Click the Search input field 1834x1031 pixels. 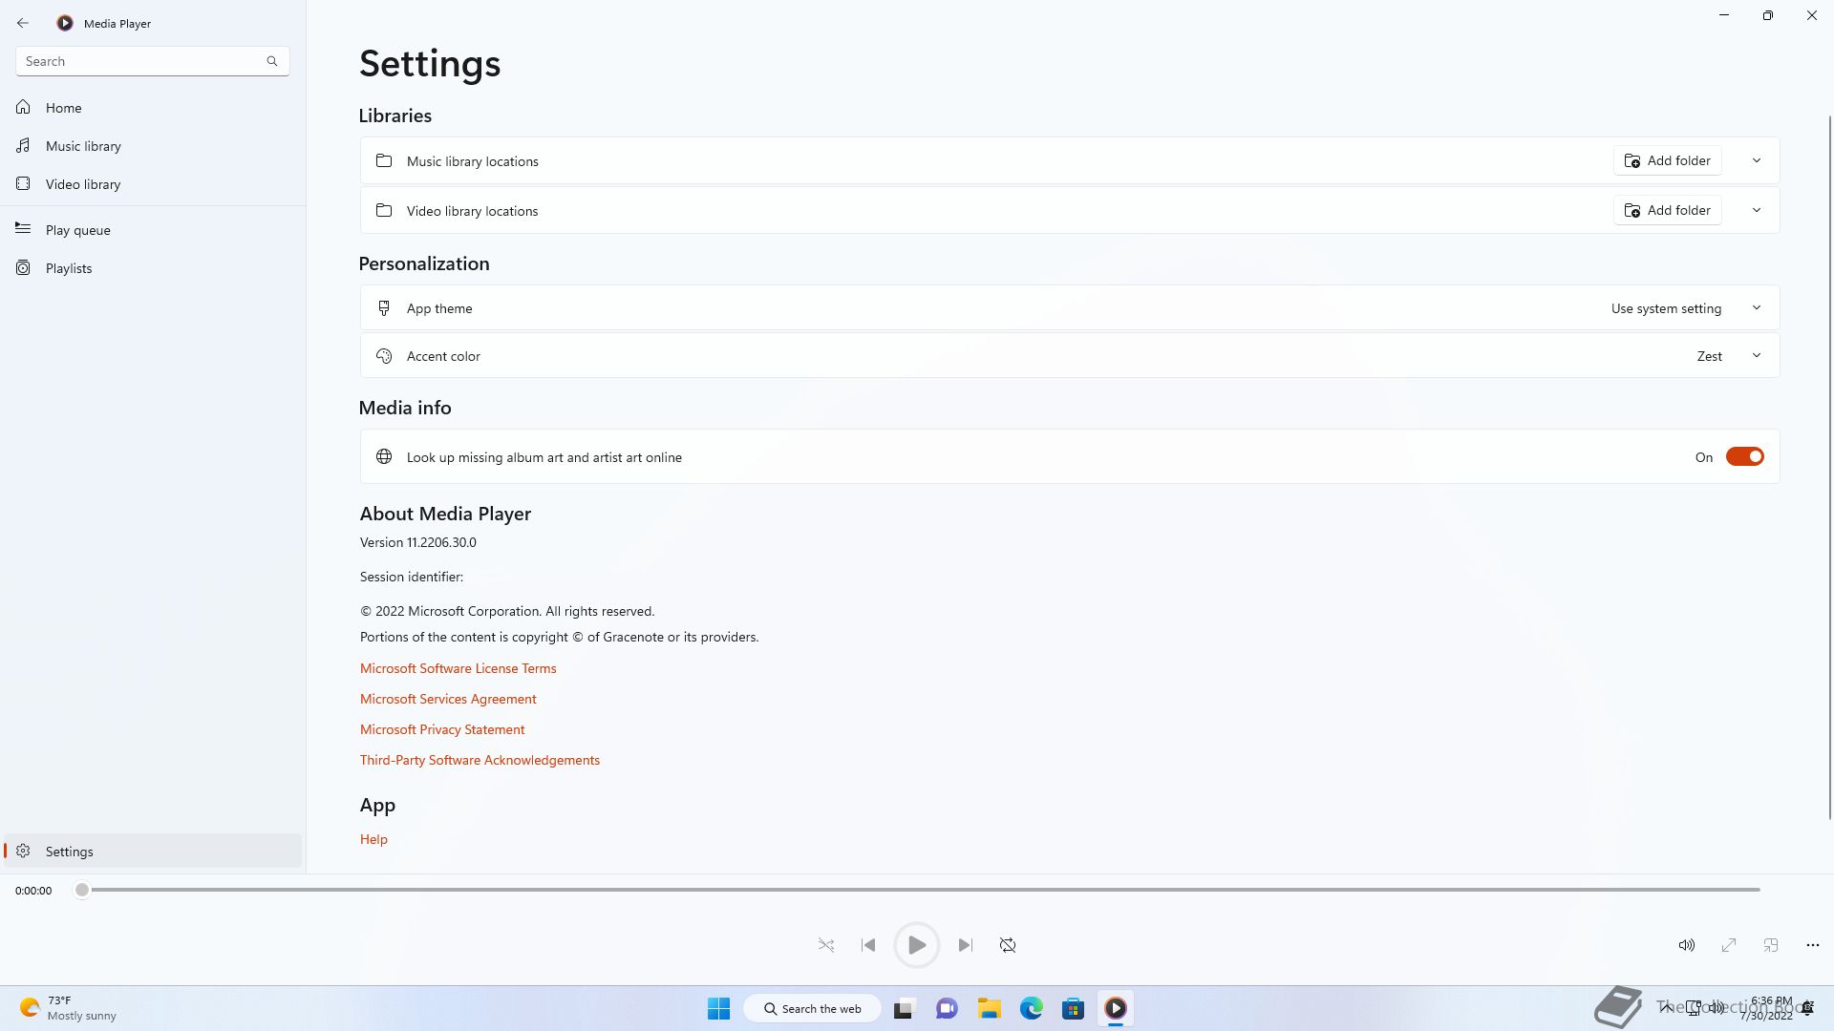(153, 61)
